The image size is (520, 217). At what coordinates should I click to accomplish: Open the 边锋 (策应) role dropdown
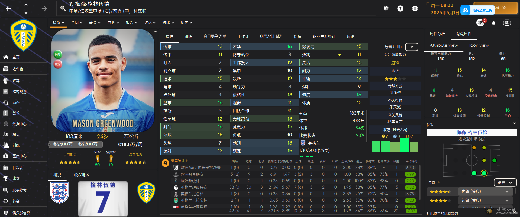tap(486, 201)
